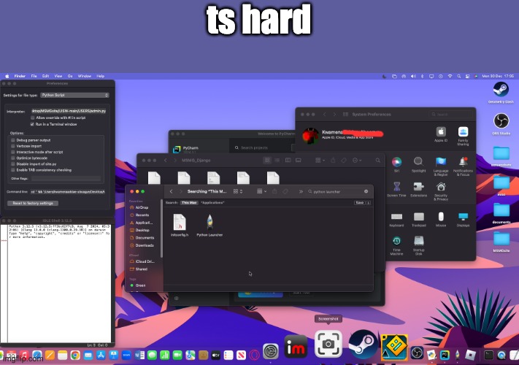Open PyCharm from the Dock
This screenshot has width=519, height=365.
coord(445,355)
